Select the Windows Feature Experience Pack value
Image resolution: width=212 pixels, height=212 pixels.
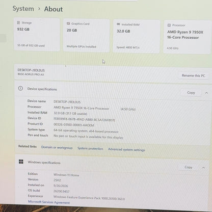pyautogui.click(x=89, y=198)
